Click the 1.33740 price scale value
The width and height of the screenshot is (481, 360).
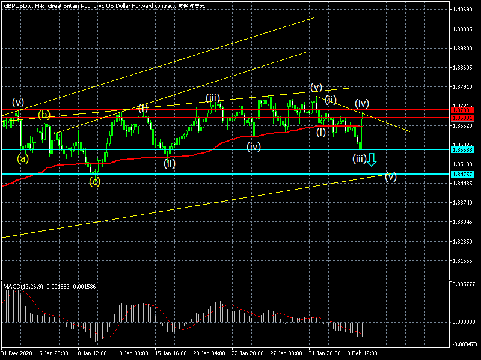coord(462,203)
